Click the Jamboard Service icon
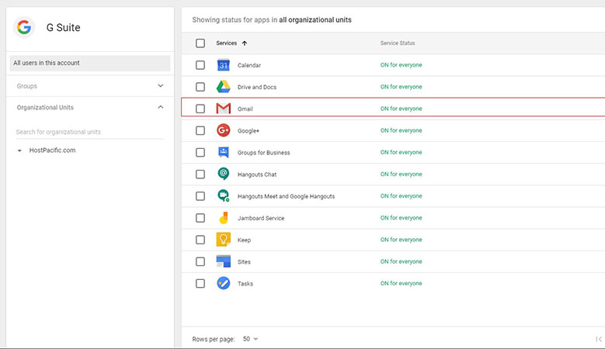 coord(224,218)
